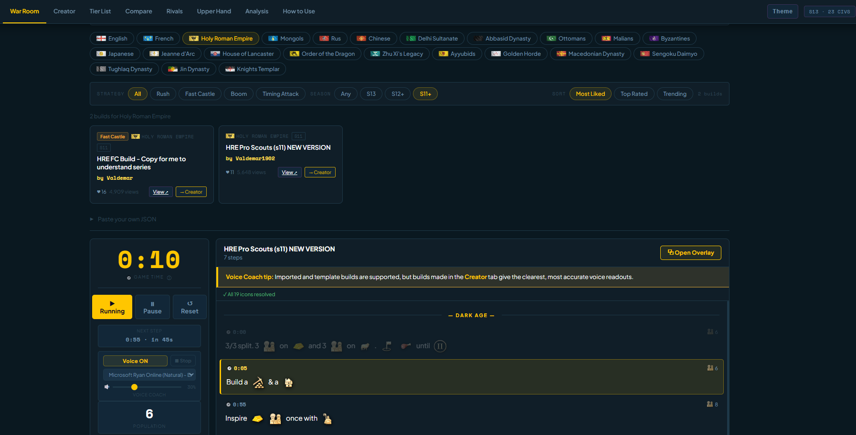
Task: Select the Knights Templar civilization chip
Action: click(252, 69)
